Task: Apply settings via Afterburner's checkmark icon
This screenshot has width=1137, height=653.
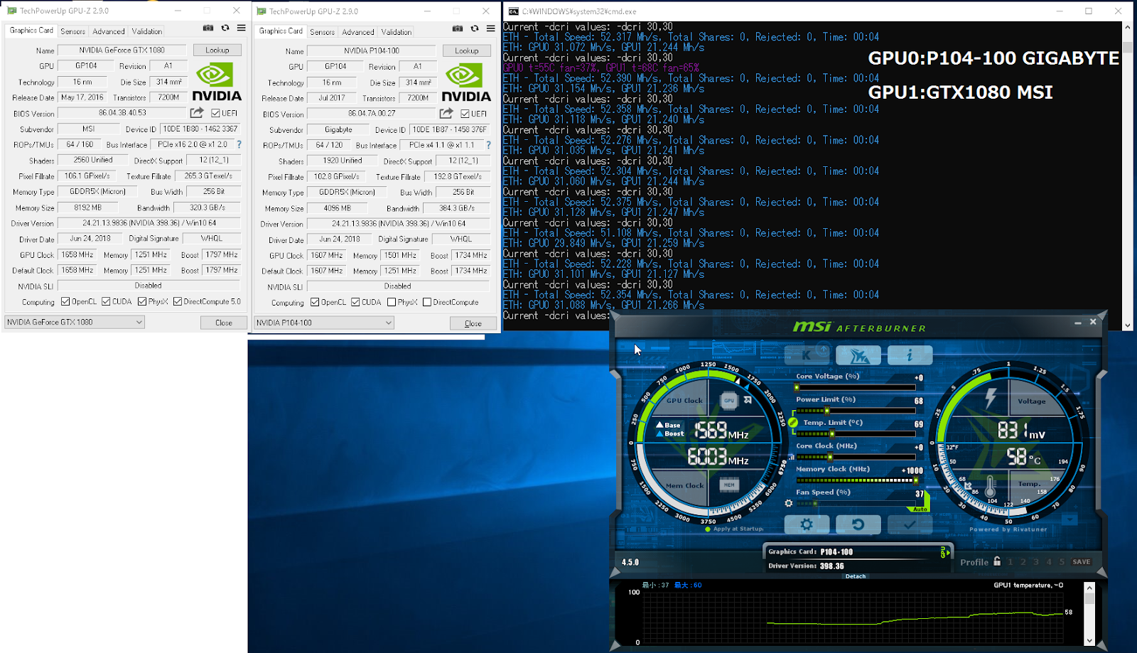Action: [910, 524]
